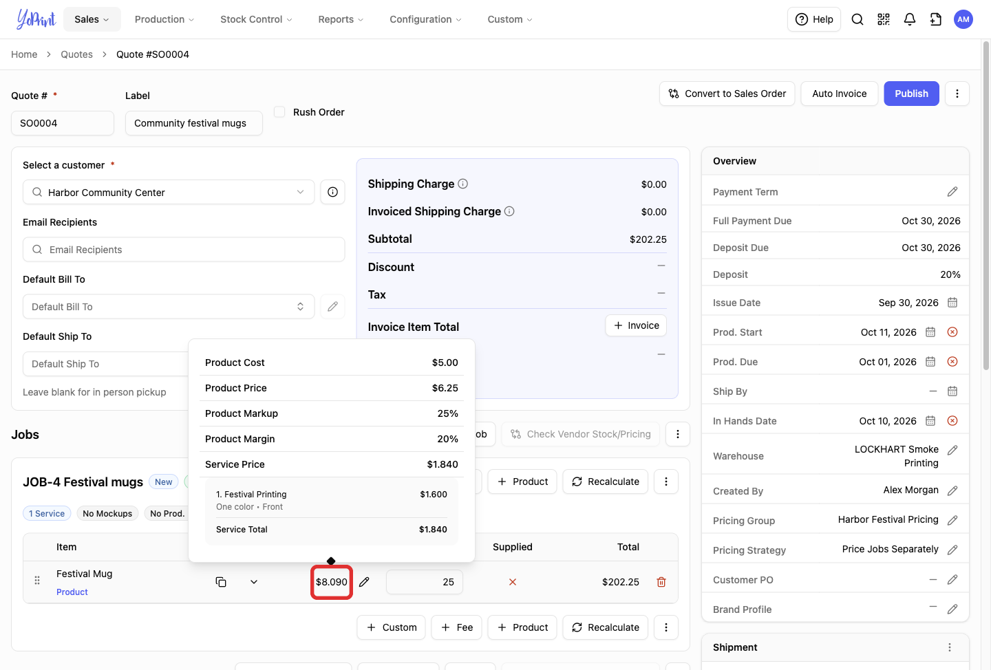Toggle the Supplied X for Festival Mug

pyautogui.click(x=513, y=582)
